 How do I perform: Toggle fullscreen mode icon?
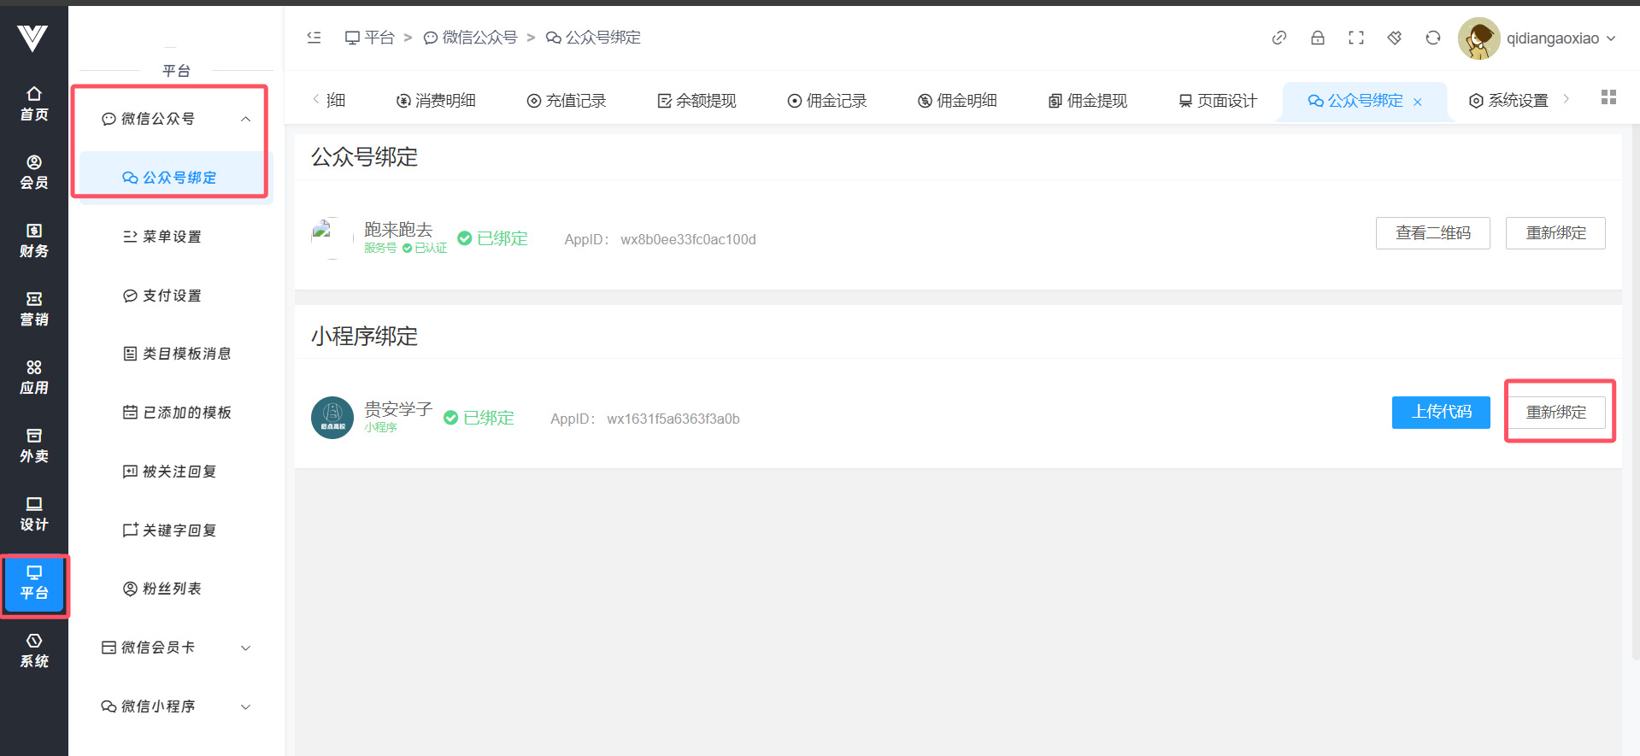(1355, 38)
